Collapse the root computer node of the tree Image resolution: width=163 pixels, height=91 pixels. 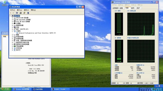point(10,16)
